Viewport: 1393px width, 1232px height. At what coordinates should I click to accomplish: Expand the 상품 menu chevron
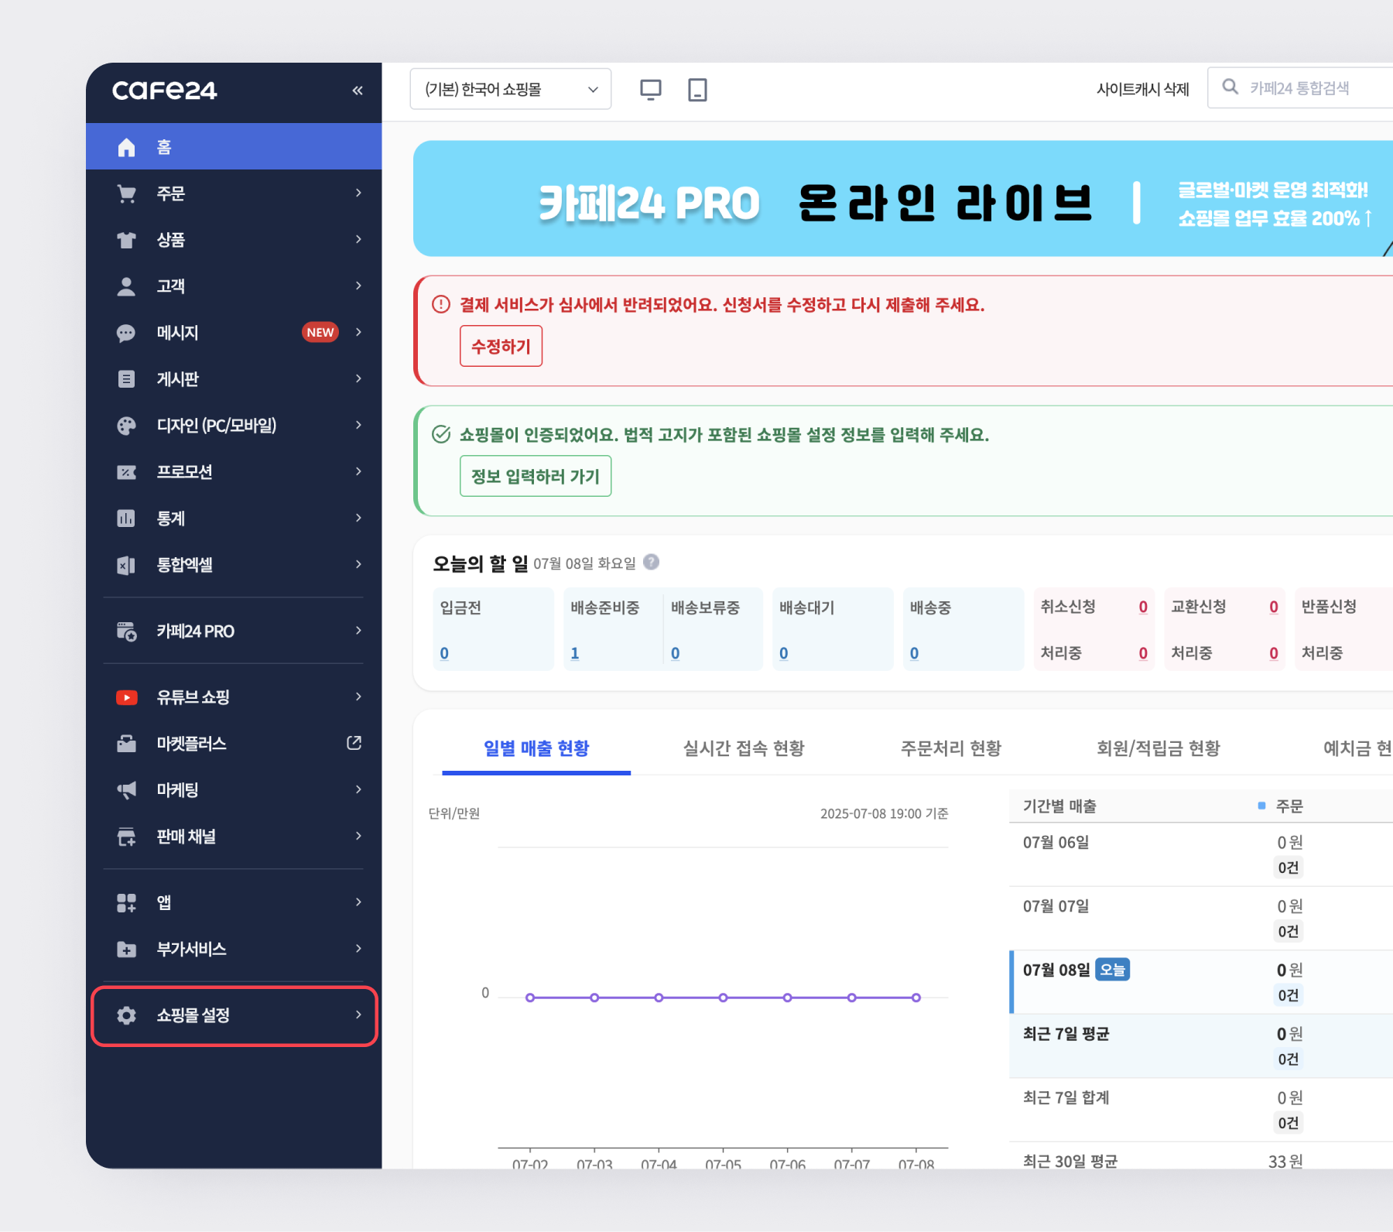(x=358, y=239)
